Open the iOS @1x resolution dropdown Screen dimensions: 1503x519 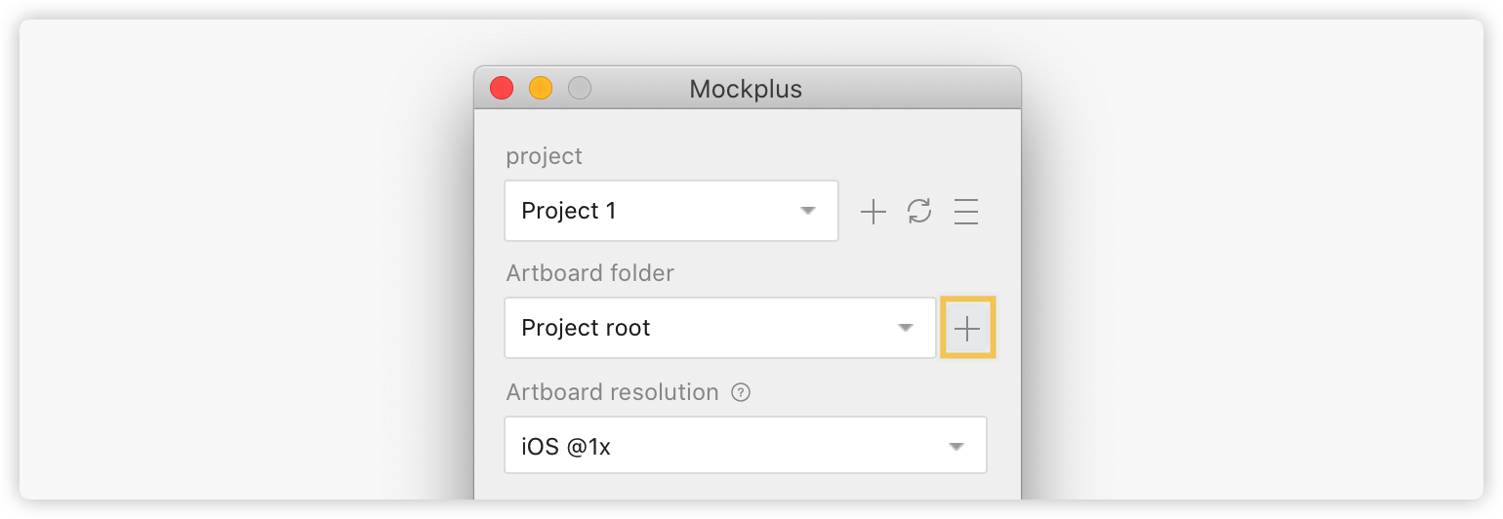click(x=746, y=446)
